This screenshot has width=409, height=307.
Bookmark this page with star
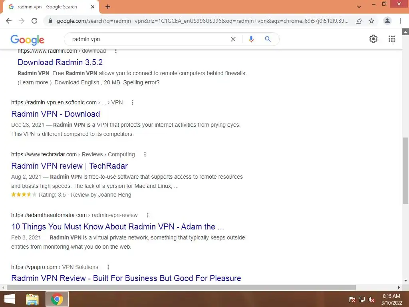pyautogui.click(x=371, y=21)
